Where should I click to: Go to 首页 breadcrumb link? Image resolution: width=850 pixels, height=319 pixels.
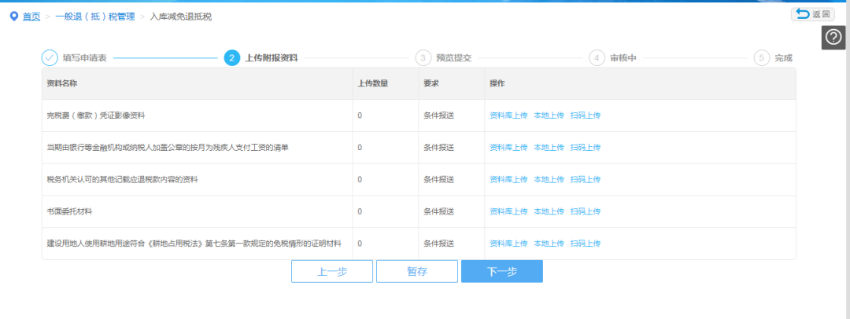pos(31,16)
